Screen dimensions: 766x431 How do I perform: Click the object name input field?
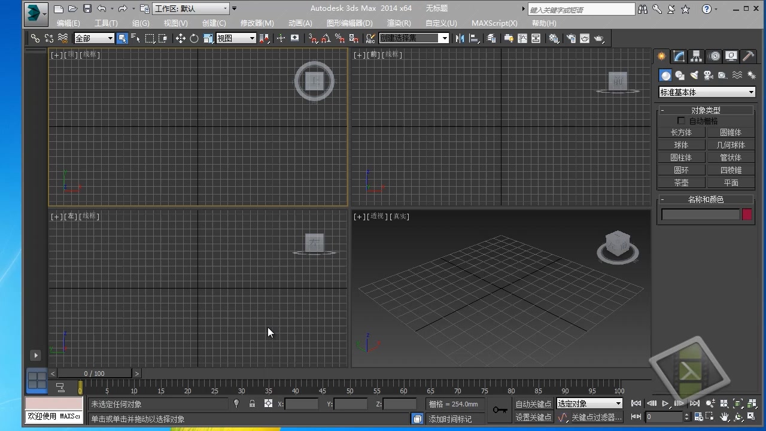pos(700,214)
